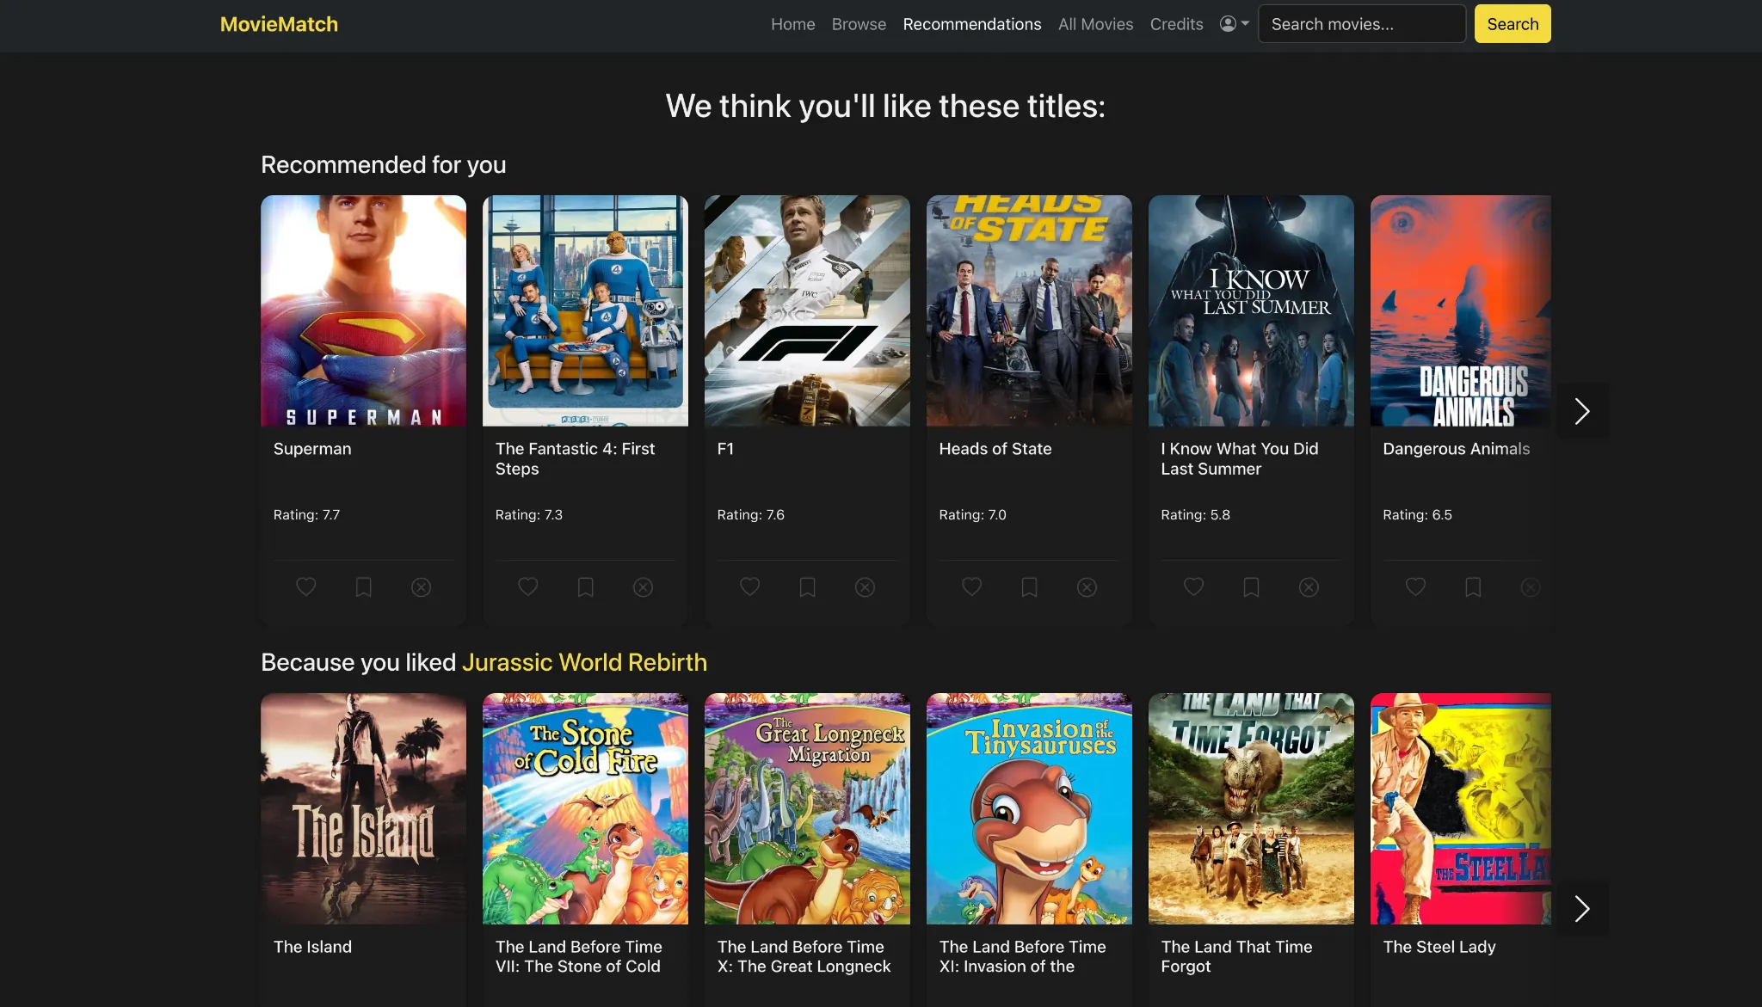The width and height of the screenshot is (1762, 1007).
Task: Add F1 to favorites
Action: 749,587
